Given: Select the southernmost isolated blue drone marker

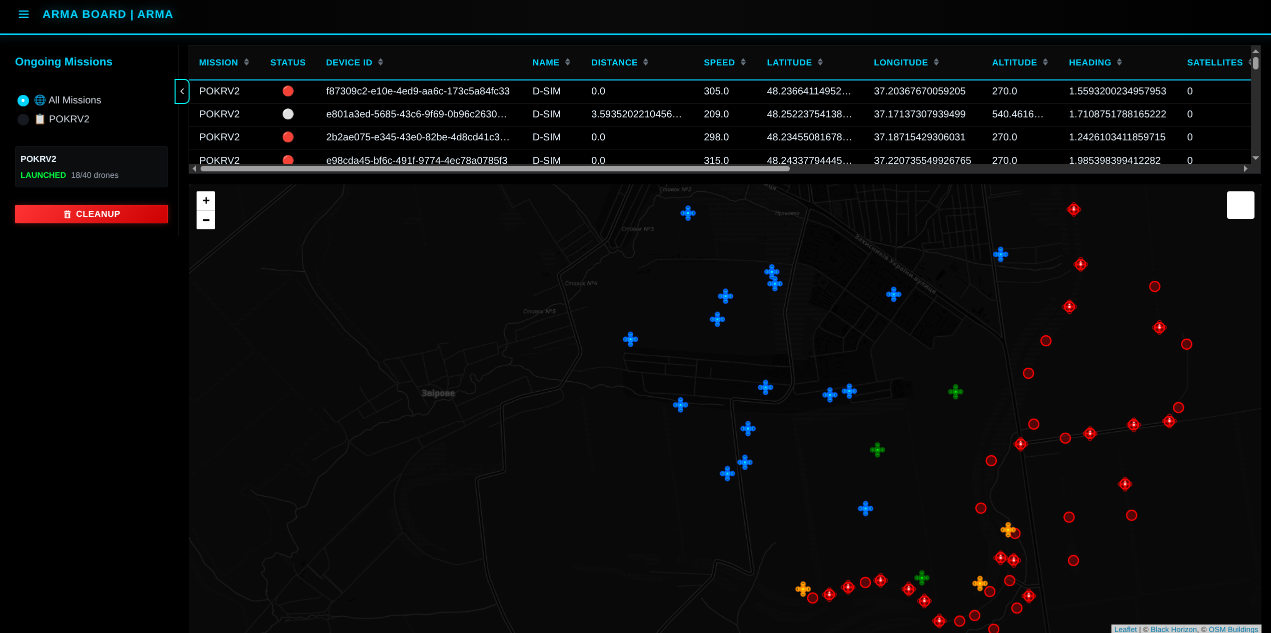Looking at the screenshot, I should pyautogui.click(x=865, y=509).
